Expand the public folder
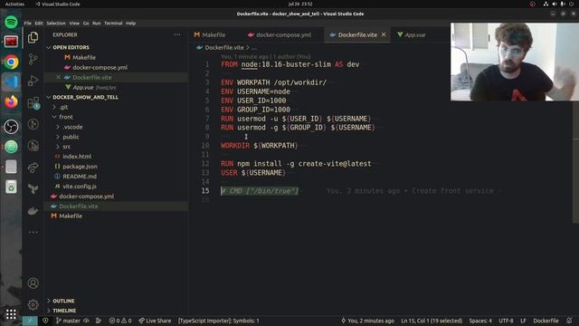Viewport: 579px width, 326px height. [x=116, y=137]
